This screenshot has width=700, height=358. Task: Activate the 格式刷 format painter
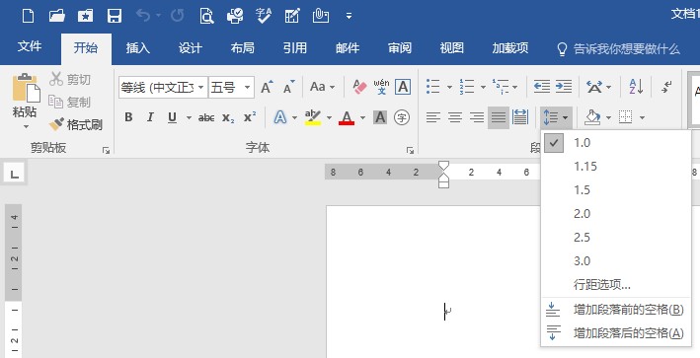(x=76, y=124)
